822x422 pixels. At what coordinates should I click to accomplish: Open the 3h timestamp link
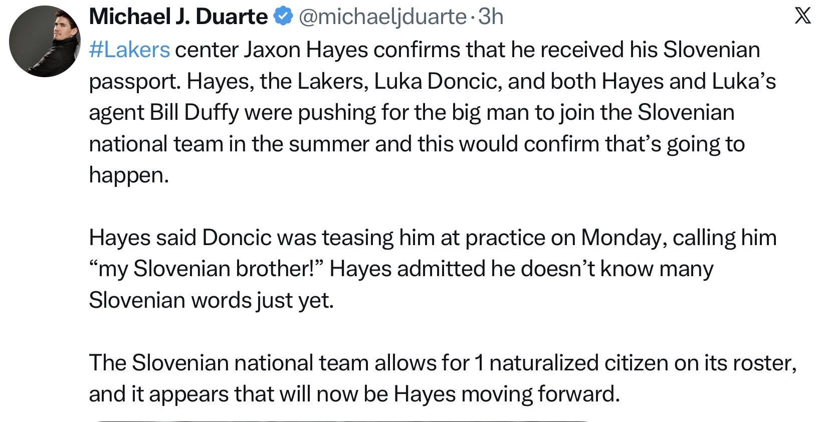tap(491, 18)
